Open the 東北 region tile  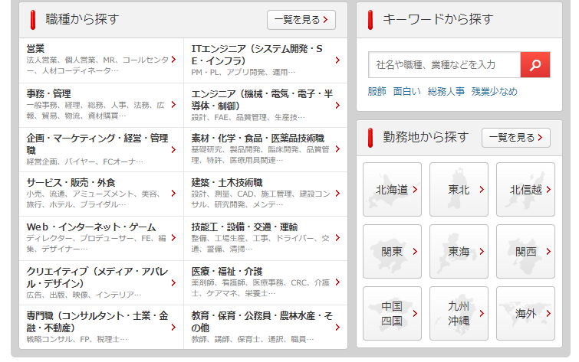(x=459, y=190)
